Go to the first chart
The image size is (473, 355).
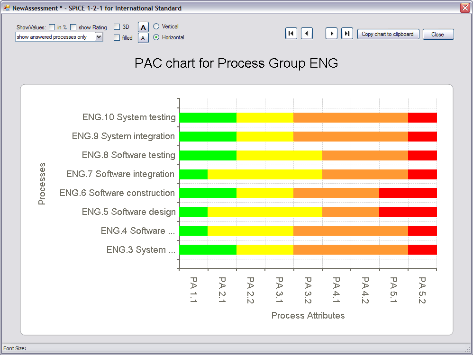click(291, 34)
